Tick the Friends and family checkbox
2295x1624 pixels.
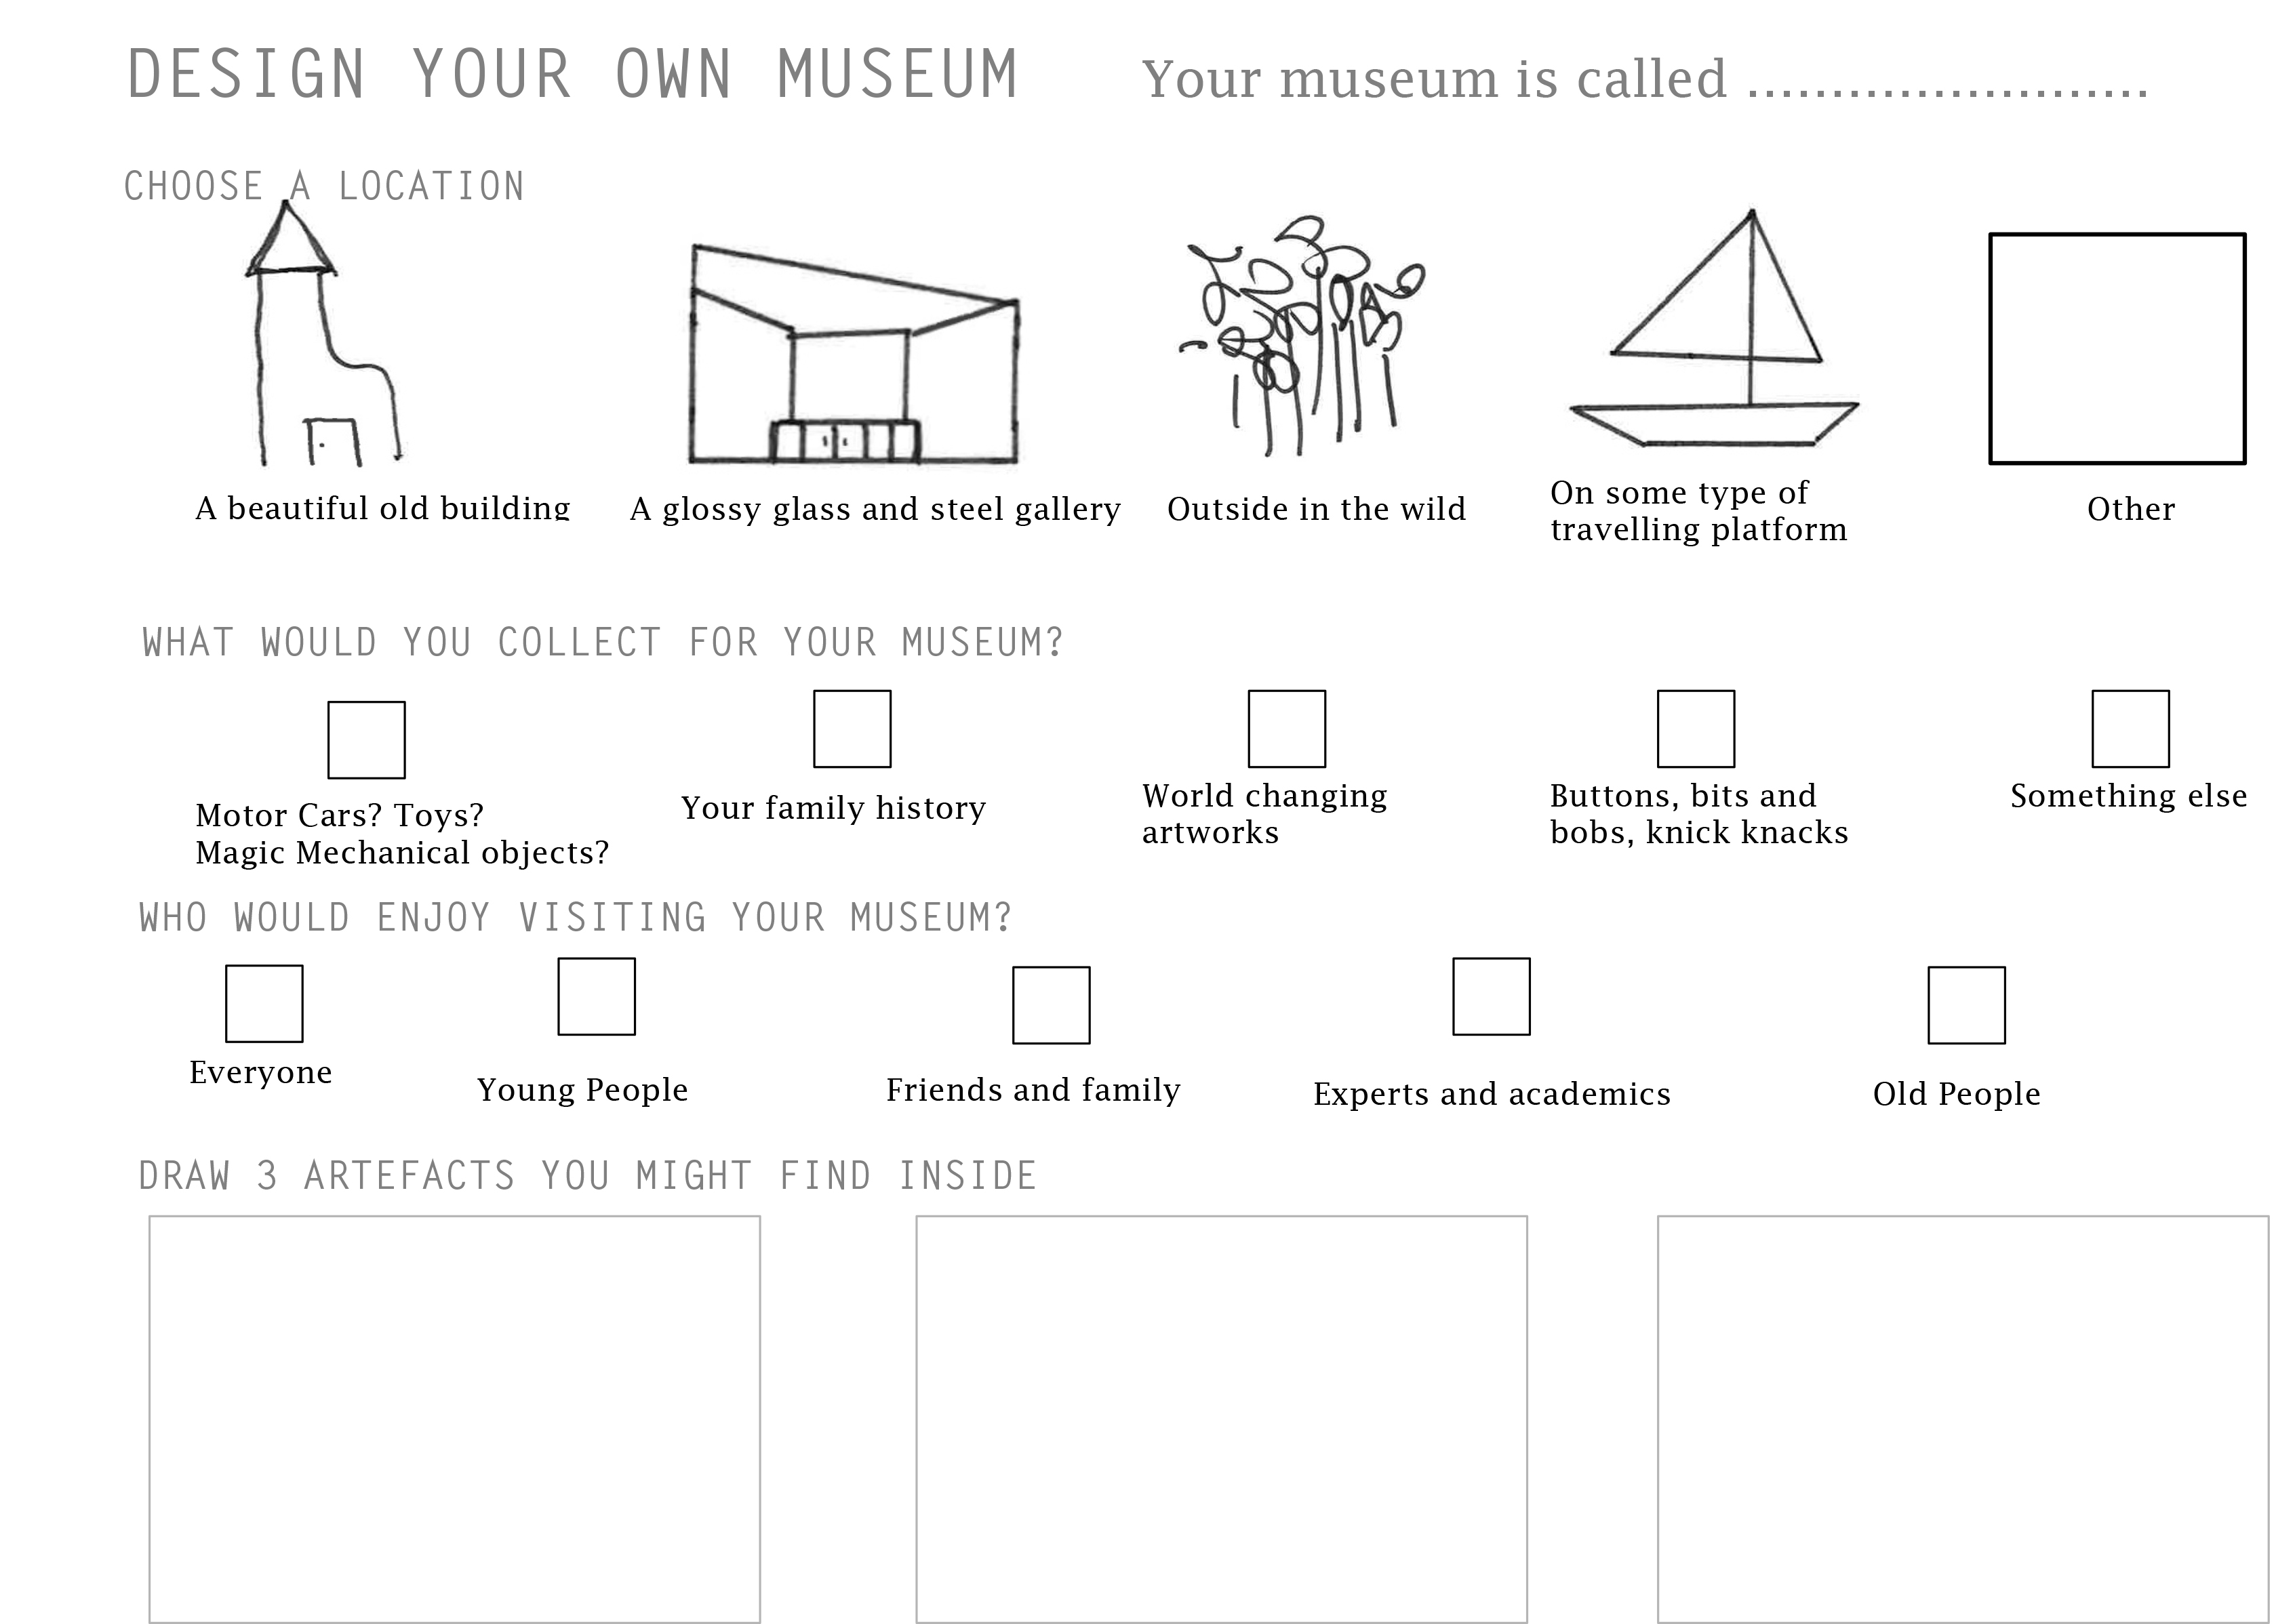point(1051,1005)
